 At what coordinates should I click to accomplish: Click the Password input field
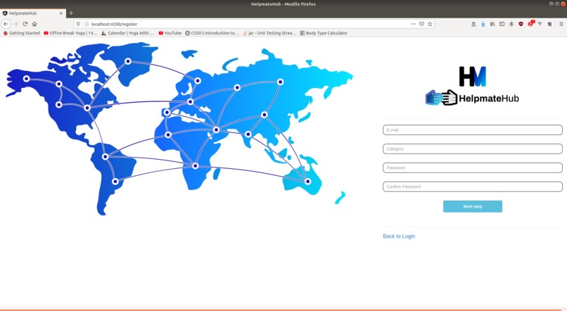click(473, 167)
